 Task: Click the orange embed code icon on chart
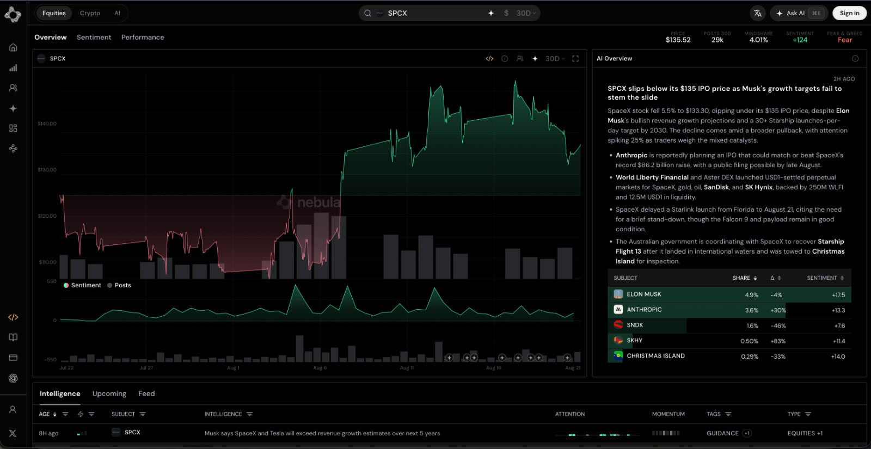click(489, 59)
